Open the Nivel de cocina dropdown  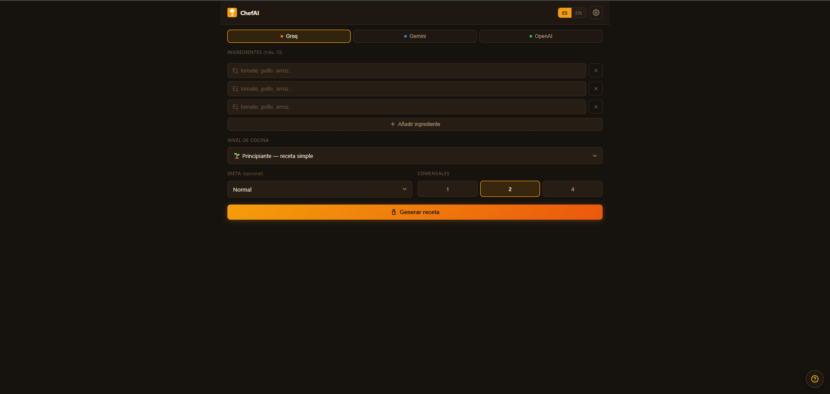coord(415,156)
